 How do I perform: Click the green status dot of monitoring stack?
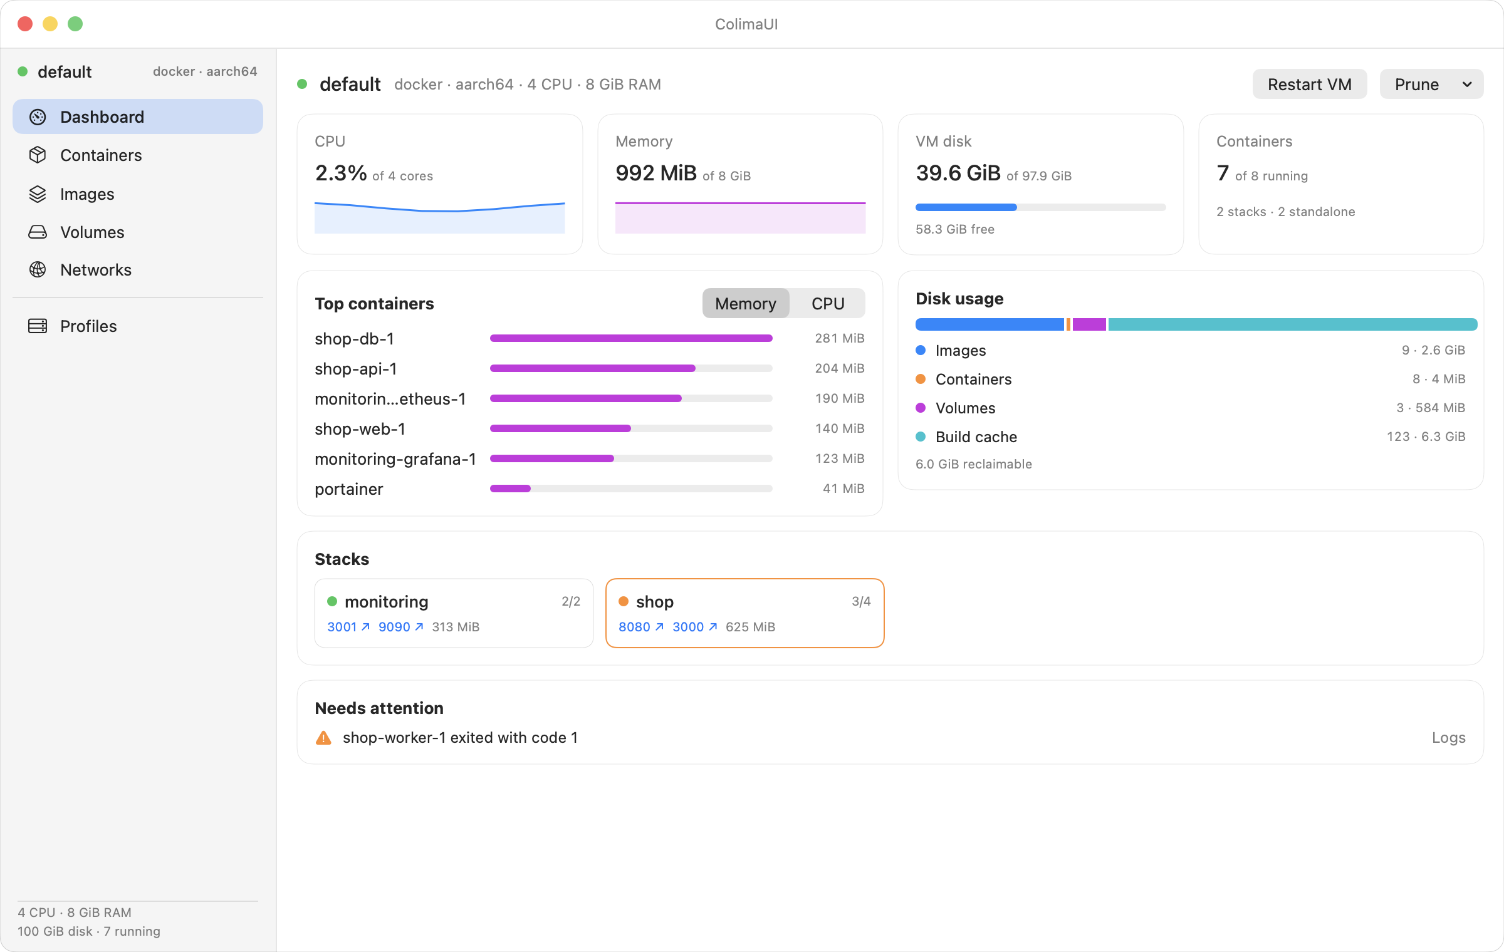point(332,601)
